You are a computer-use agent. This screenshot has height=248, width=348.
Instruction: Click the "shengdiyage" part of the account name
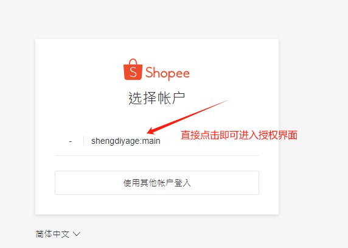[115, 141]
